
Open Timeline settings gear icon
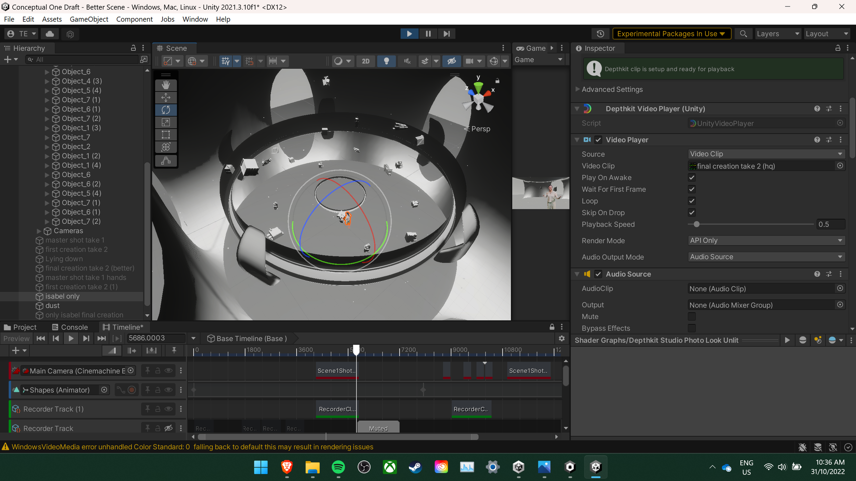(562, 338)
